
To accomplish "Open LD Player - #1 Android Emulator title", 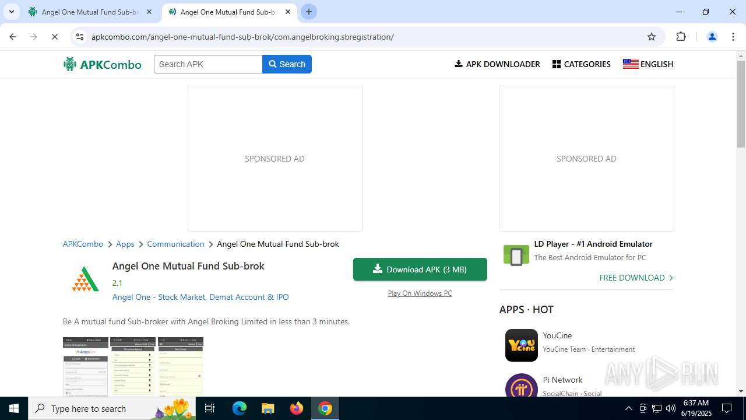I will pyautogui.click(x=593, y=244).
